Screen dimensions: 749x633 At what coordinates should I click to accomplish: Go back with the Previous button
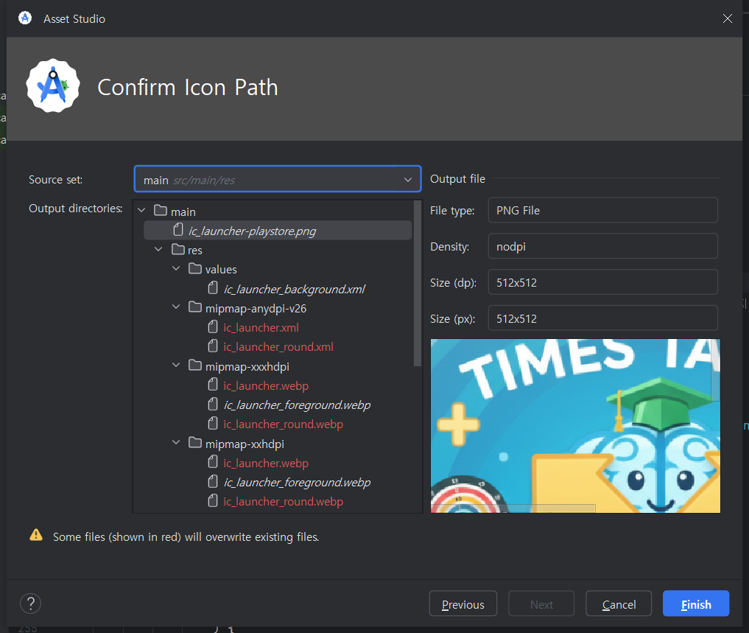pos(463,604)
